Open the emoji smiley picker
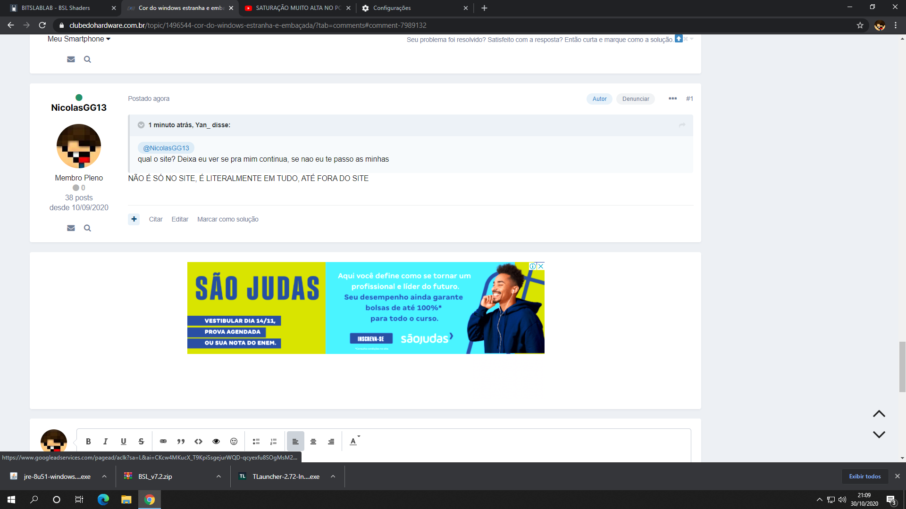This screenshot has height=509, width=906. pyautogui.click(x=234, y=442)
